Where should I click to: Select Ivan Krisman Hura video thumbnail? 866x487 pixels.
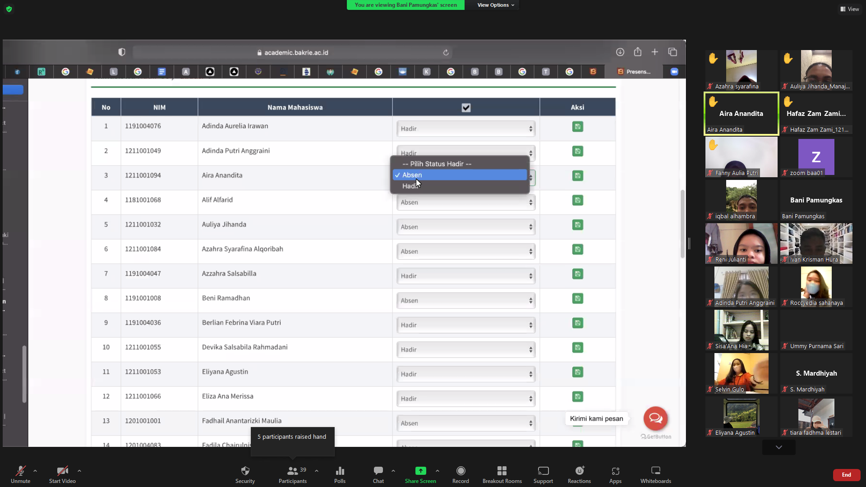[816, 243]
